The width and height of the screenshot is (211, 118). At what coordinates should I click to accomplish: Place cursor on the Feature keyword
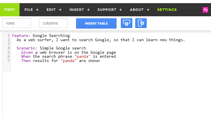[21, 36]
